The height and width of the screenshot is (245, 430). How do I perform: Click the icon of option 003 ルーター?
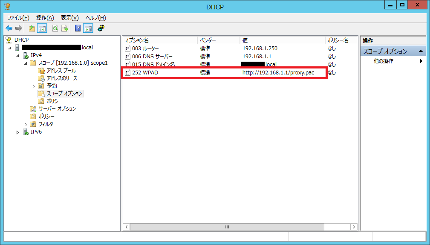point(127,48)
